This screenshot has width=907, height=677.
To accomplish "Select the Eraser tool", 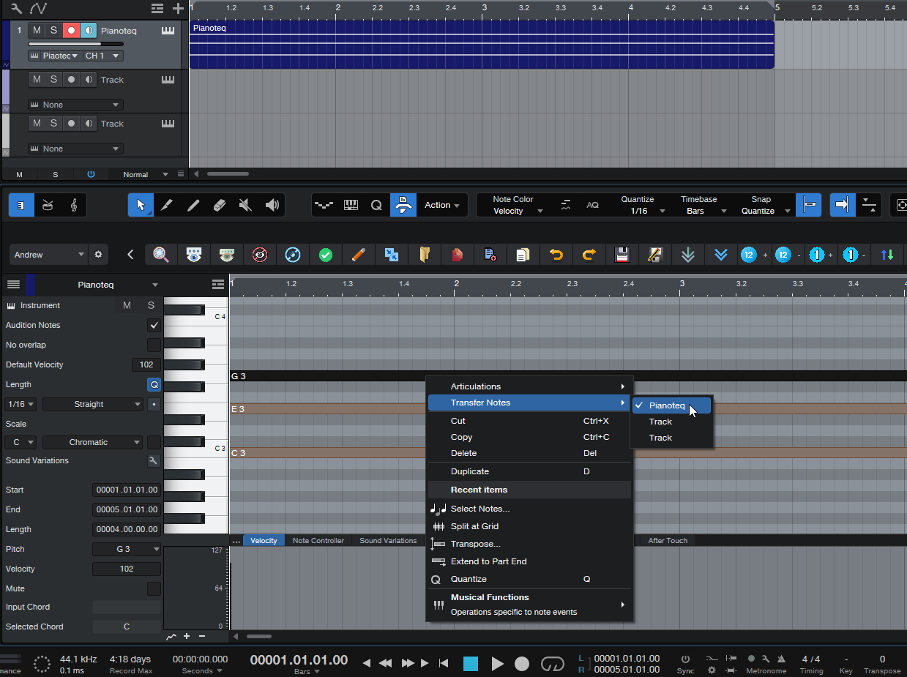I will 220,206.
